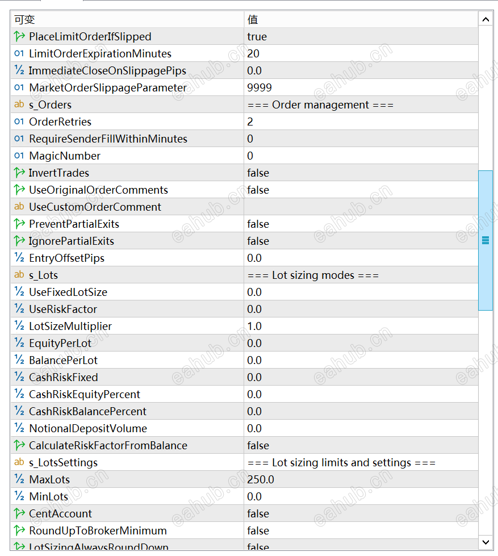Click '=== Lot sizing limits and settings ===' value
Viewport: 498px width, 556px height.
tap(341, 462)
